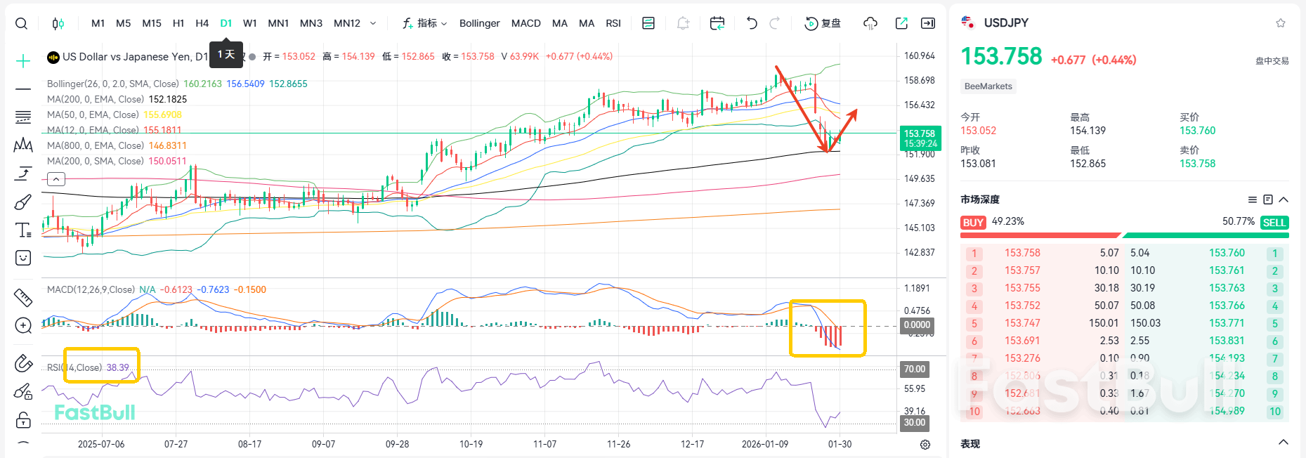Click the candlestick chart type icon
Screen dimensions: 1306x458
58,23
